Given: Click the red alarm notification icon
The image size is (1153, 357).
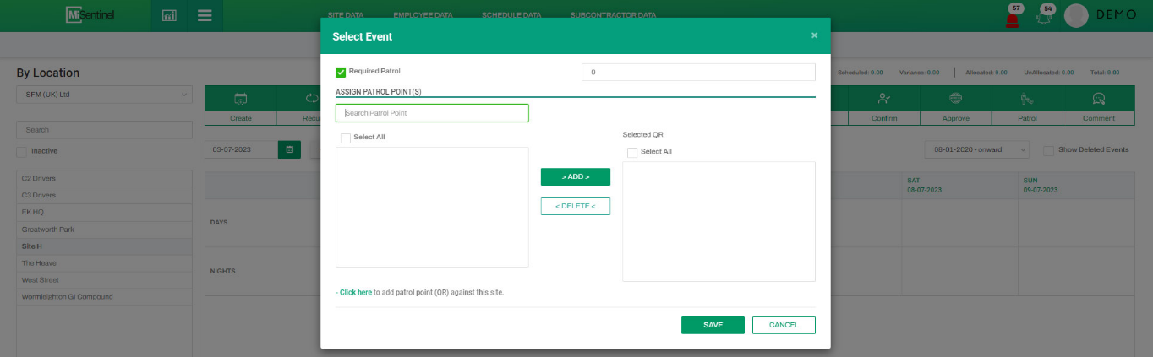Looking at the screenshot, I should pyautogui.click(x=1013, y=19).
